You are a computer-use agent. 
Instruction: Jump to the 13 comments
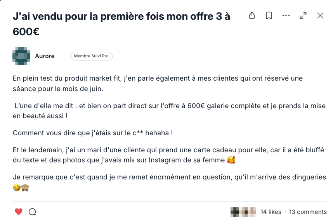(x=308, y=212)
